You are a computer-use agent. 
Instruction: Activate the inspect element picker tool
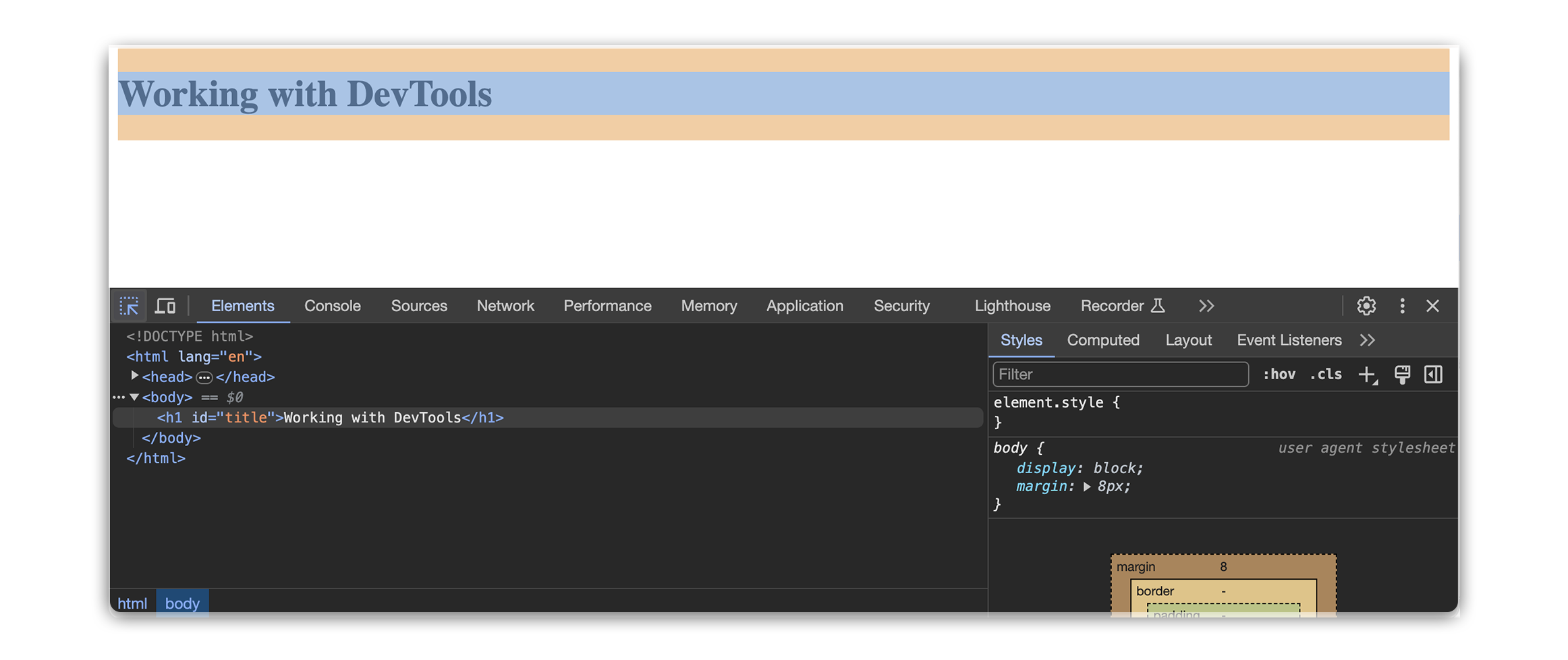(x=129, y=306)
